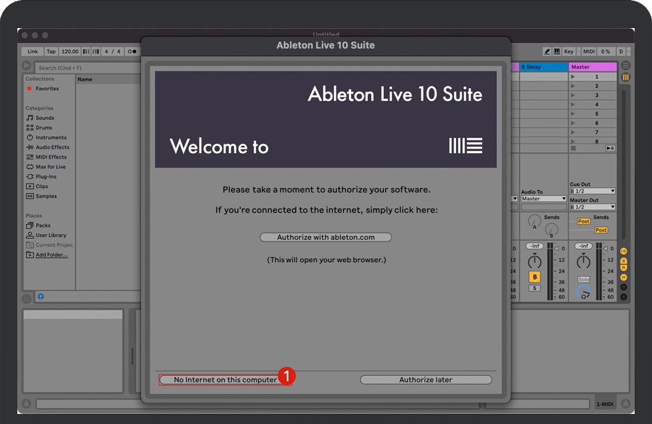Screen dimensions: 652x424
Task: Adjust the Master track pan knob
Action: 584,292
